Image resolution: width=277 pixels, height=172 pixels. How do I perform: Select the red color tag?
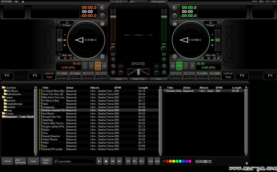(x=167, y=161)
